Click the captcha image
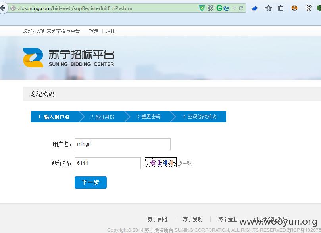 (x=160, y=162)
